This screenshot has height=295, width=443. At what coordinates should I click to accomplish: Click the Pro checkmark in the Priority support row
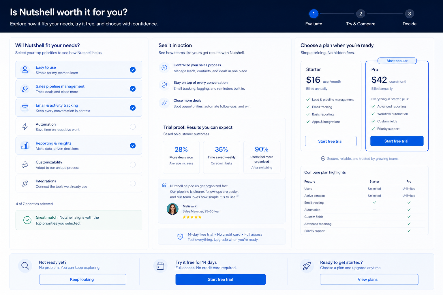tap(409, 231)
